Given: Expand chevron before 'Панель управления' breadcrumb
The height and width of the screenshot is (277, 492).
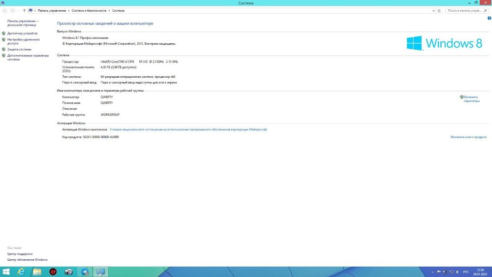Looking at the screenshot, I should (x=35, y=11).
